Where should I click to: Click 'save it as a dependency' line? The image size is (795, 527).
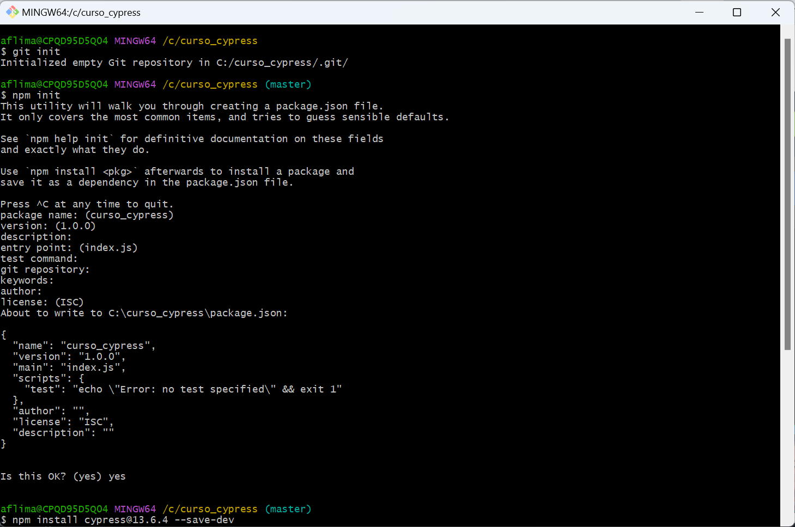tap(147, 182)
